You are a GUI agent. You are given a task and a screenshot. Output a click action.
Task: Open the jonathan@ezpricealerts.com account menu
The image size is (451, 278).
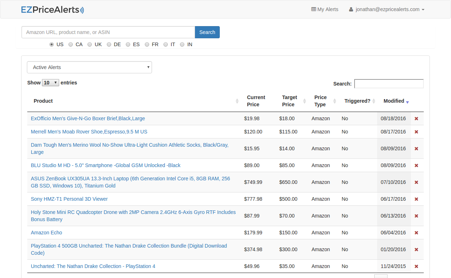pos(386,10)
